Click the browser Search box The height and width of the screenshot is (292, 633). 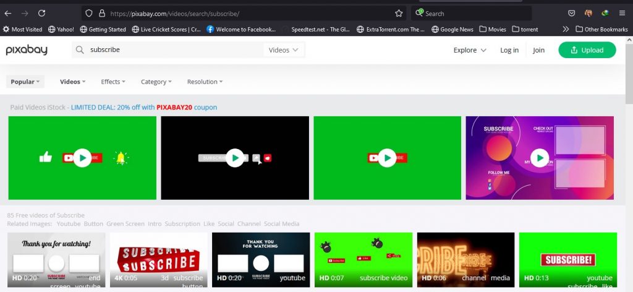[472, 14]
